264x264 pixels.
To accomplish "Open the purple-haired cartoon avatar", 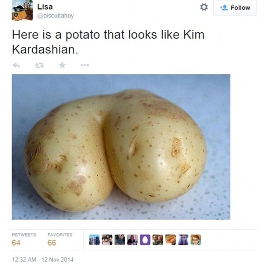I will (x=183, y=240).
